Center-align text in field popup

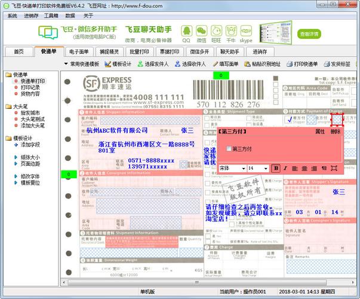pyautogui.click(x=304, y=169)
